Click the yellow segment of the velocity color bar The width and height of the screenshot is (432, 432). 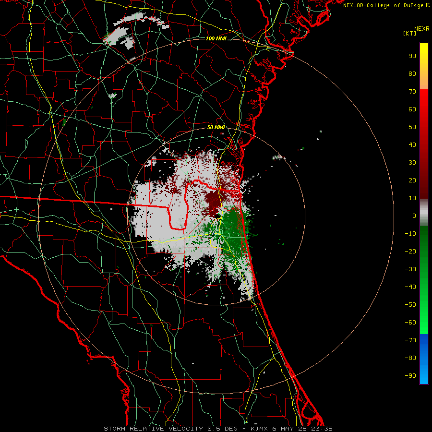(424, 55)
